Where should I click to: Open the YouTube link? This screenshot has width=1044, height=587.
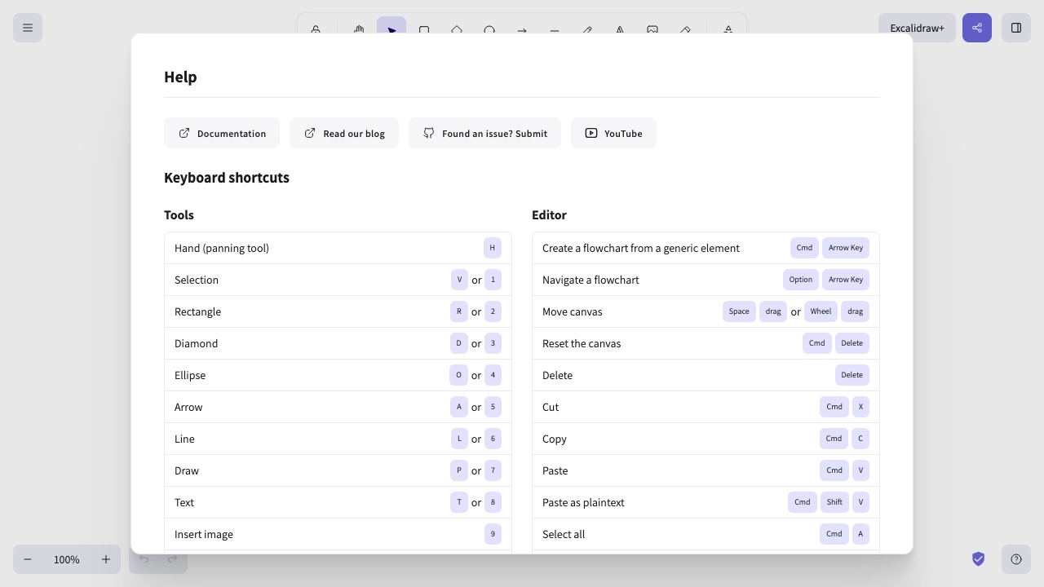coord(613,133)
